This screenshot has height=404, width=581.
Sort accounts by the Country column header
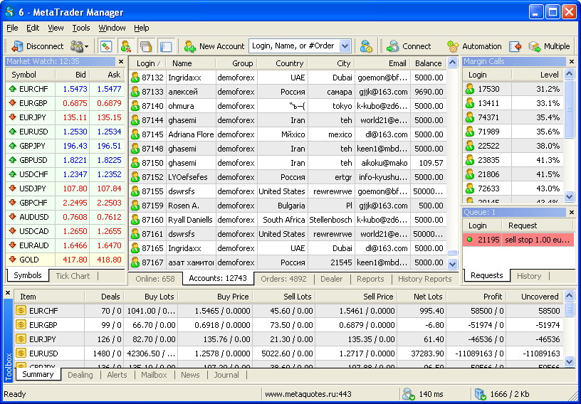point(283,63)
